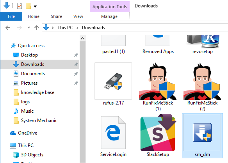Open the File menu
Screen dimensions: 228x163
pos(11,16)
